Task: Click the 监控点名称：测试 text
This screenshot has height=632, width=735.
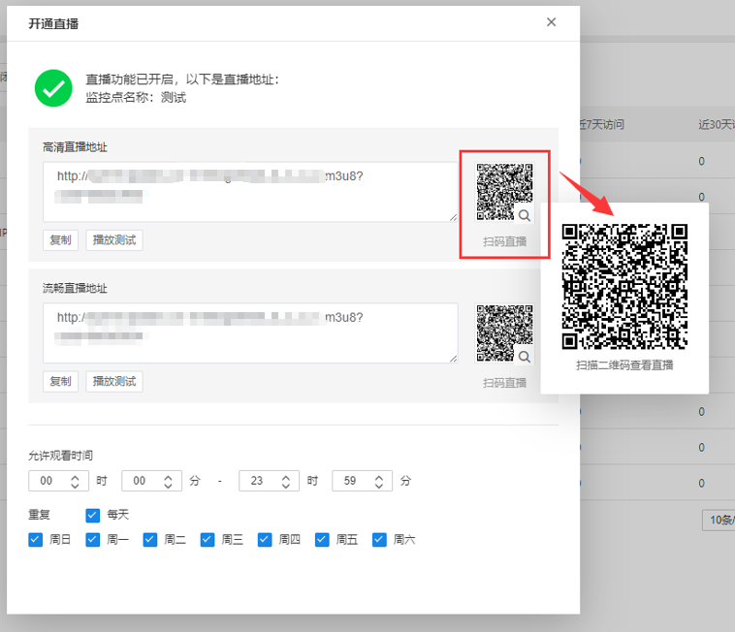Action: pyautogui.click(x=136, y=98)
